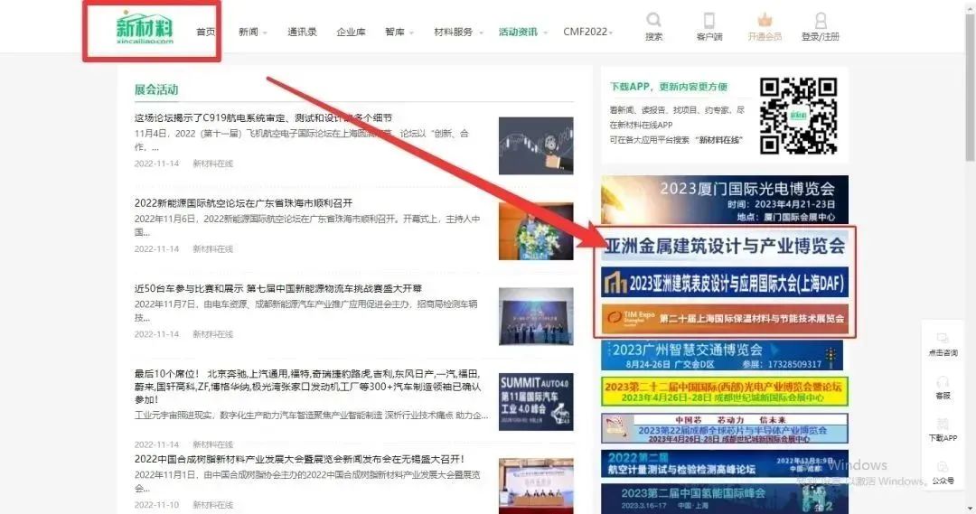This screenshot has height=514, width=976.
Task: Click 航空计量测试与检验检测高峰论坛 banner
Action: [x=725, y=463]
